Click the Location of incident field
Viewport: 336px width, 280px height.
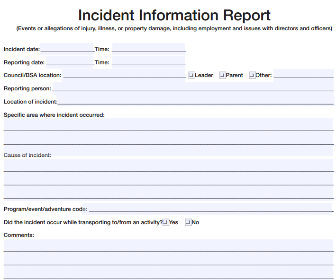(x=195, y=101)
